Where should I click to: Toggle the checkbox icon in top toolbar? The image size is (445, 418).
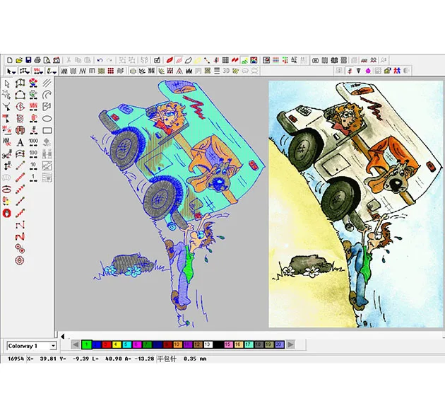pos(157,60)
